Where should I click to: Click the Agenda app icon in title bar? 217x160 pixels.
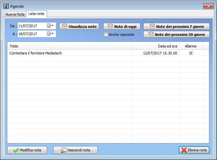click(6, 6)
